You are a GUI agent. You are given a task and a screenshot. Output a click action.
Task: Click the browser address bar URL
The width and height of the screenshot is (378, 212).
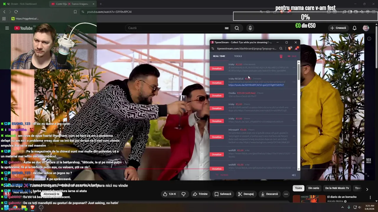tap(109, 12)
